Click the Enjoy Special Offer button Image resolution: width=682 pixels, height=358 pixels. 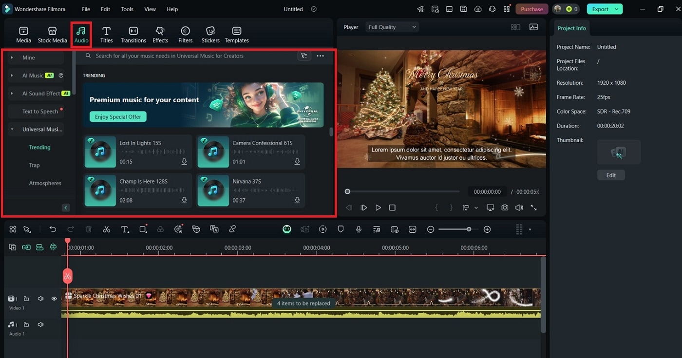click(118, 117)
